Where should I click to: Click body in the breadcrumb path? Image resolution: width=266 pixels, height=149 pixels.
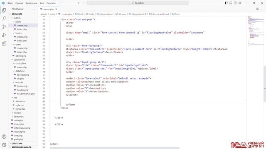(91, 14)
